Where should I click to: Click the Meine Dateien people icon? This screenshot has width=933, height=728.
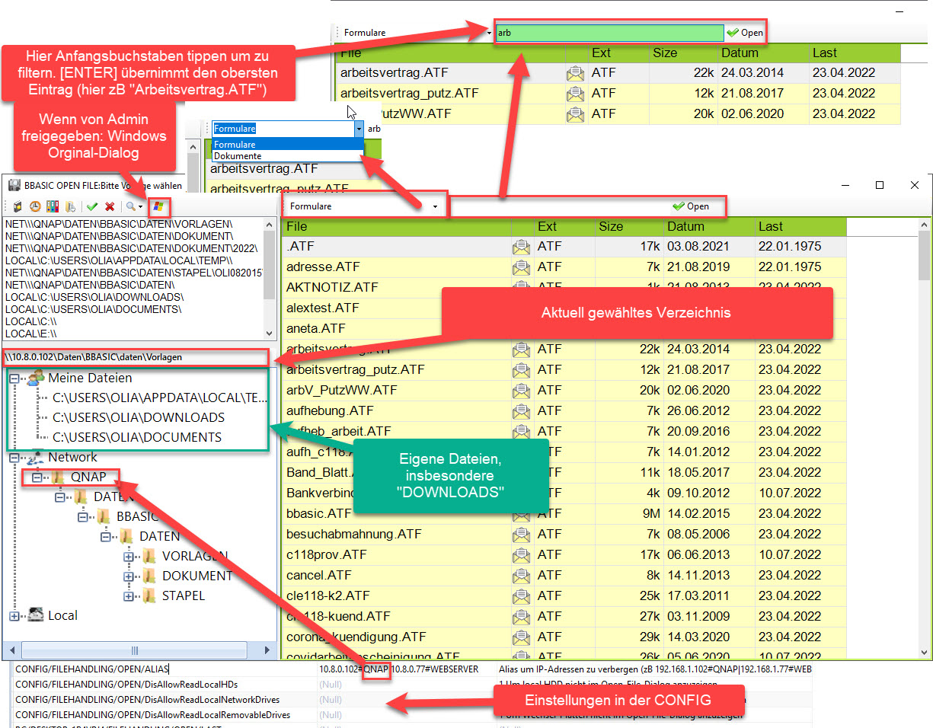pos(35,378)
